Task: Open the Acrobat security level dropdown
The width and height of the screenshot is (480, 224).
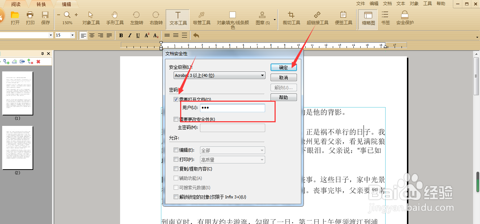Action: (x=263, y=75)
